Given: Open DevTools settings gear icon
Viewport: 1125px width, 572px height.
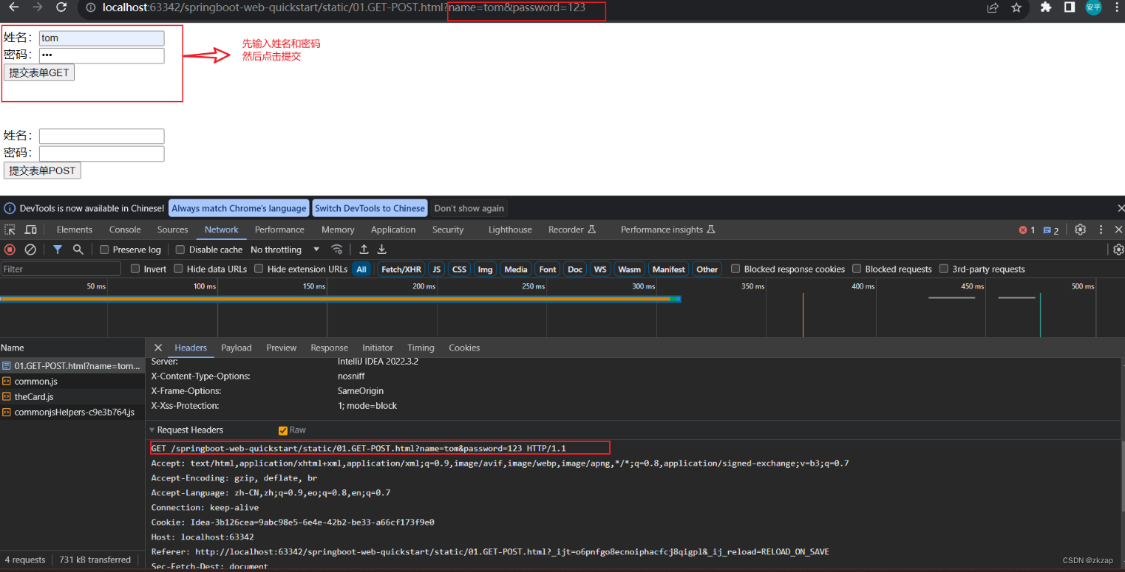Looking at the screenshot, I should tap(1080, 230).
